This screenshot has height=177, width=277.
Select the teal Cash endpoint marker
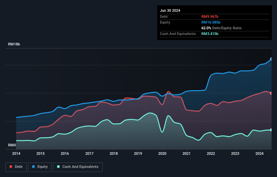tap(271, 130)
